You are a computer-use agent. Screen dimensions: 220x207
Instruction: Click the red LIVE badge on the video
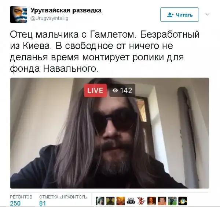(x=95, y=90)
